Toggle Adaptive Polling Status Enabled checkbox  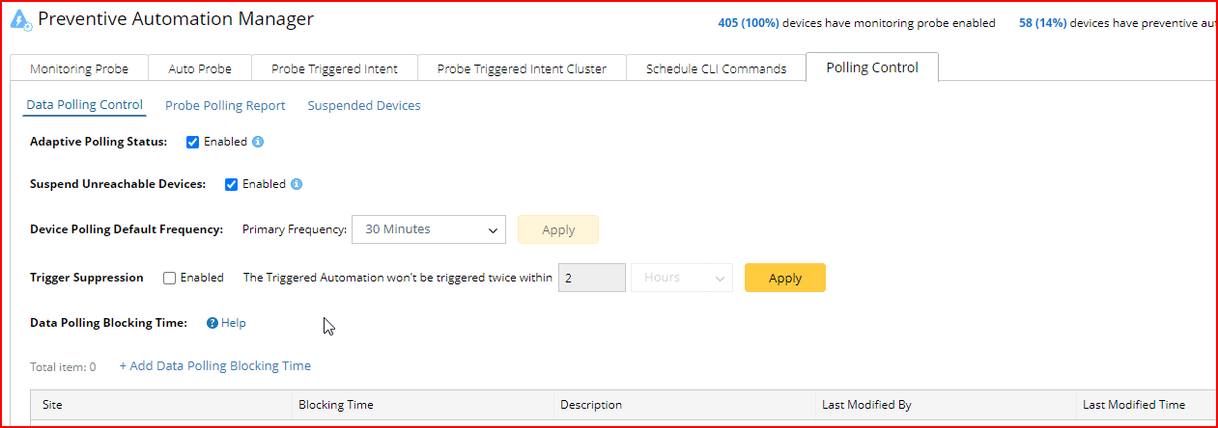coord(193,142)
